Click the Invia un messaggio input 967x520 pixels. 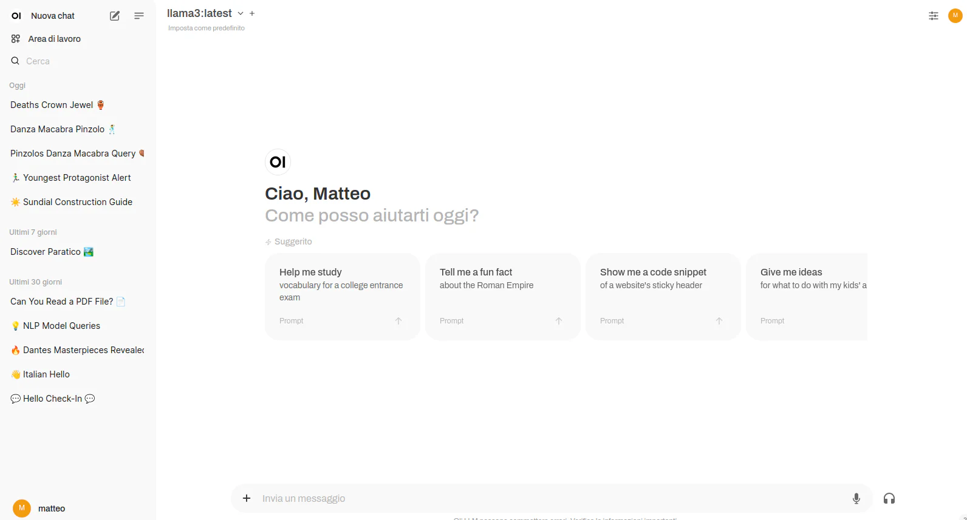552,498
